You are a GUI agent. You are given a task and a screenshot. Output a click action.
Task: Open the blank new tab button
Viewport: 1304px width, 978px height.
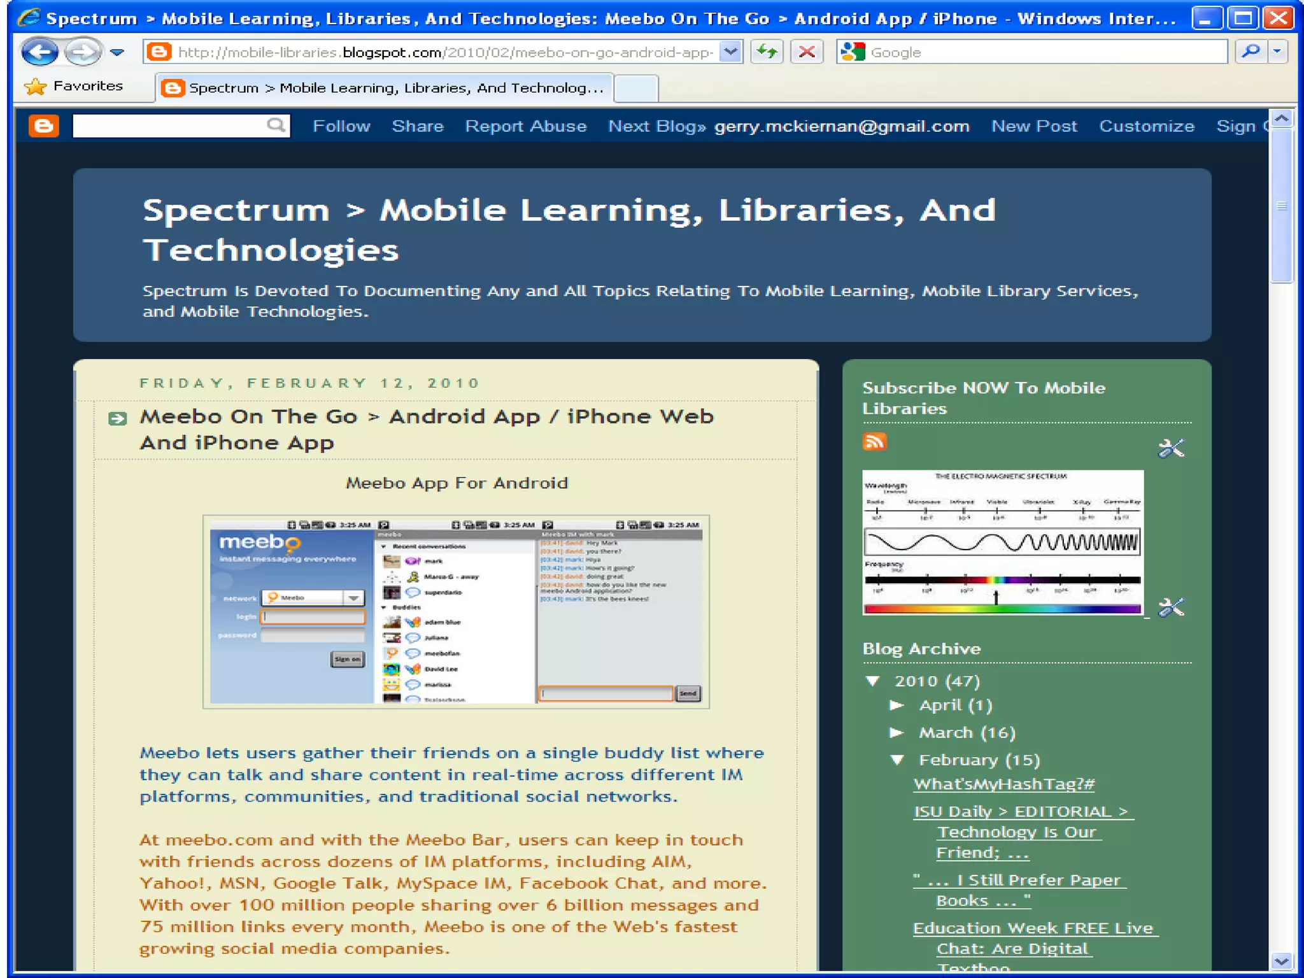[x=637, y=88]
